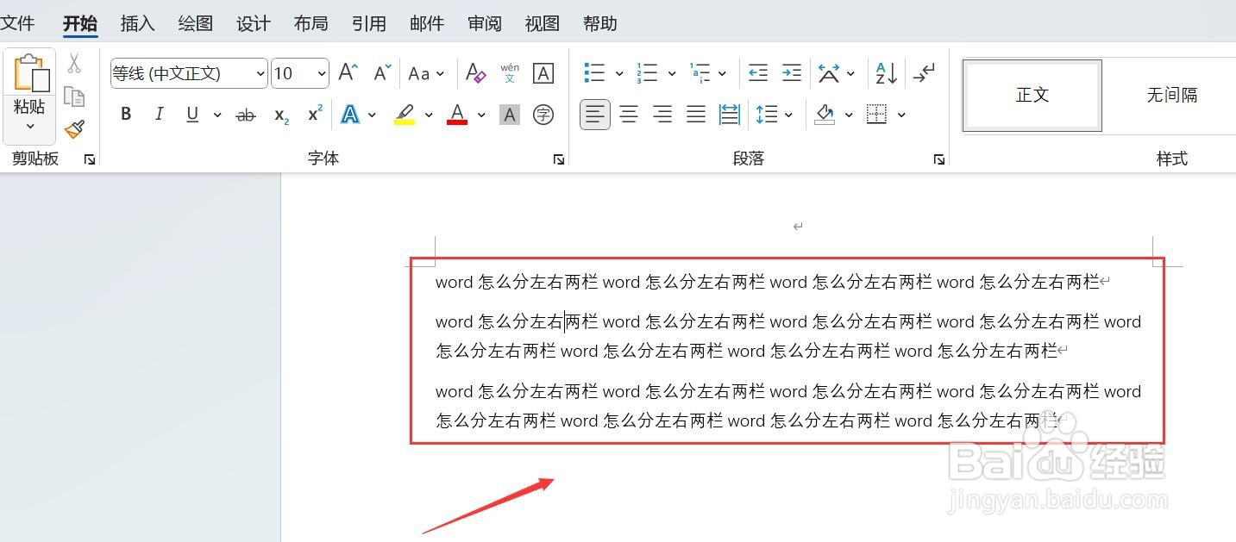Increase the font size one step
Image resolution: width=1236 pixels, height=542 pixels.
[346, 73]
